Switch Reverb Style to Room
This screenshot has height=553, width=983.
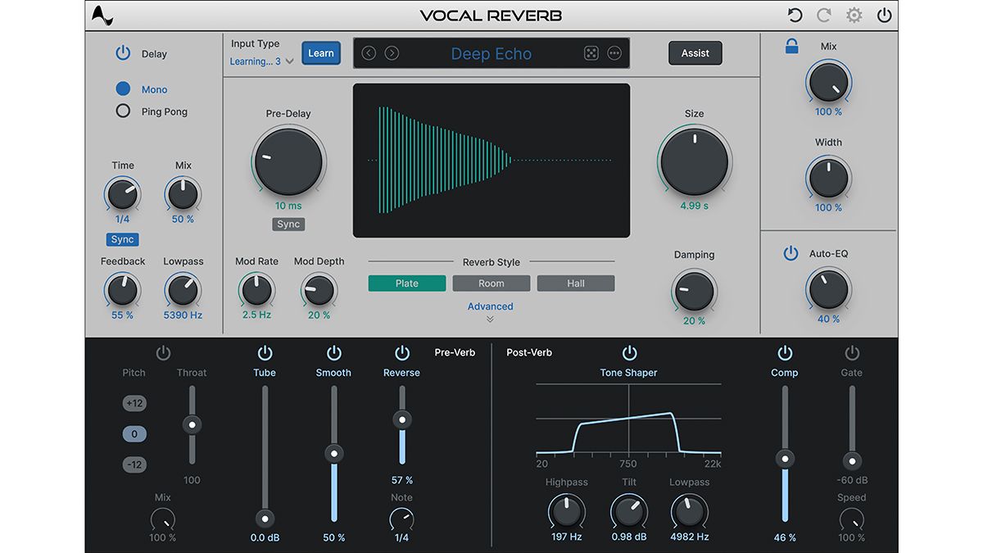point(491,283)
